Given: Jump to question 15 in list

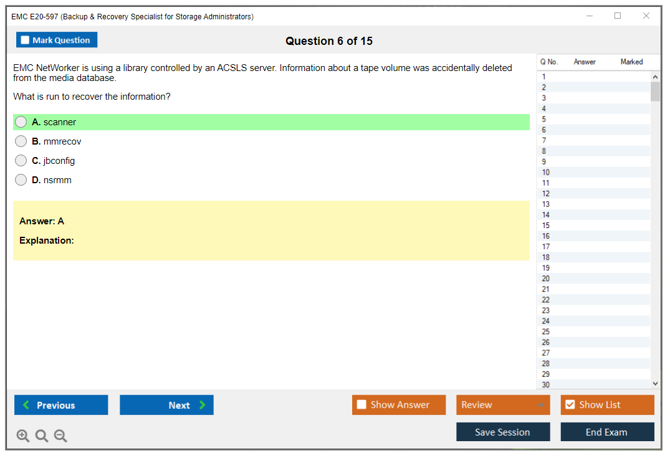Looking at the screenshot, I should pos(546,226).
